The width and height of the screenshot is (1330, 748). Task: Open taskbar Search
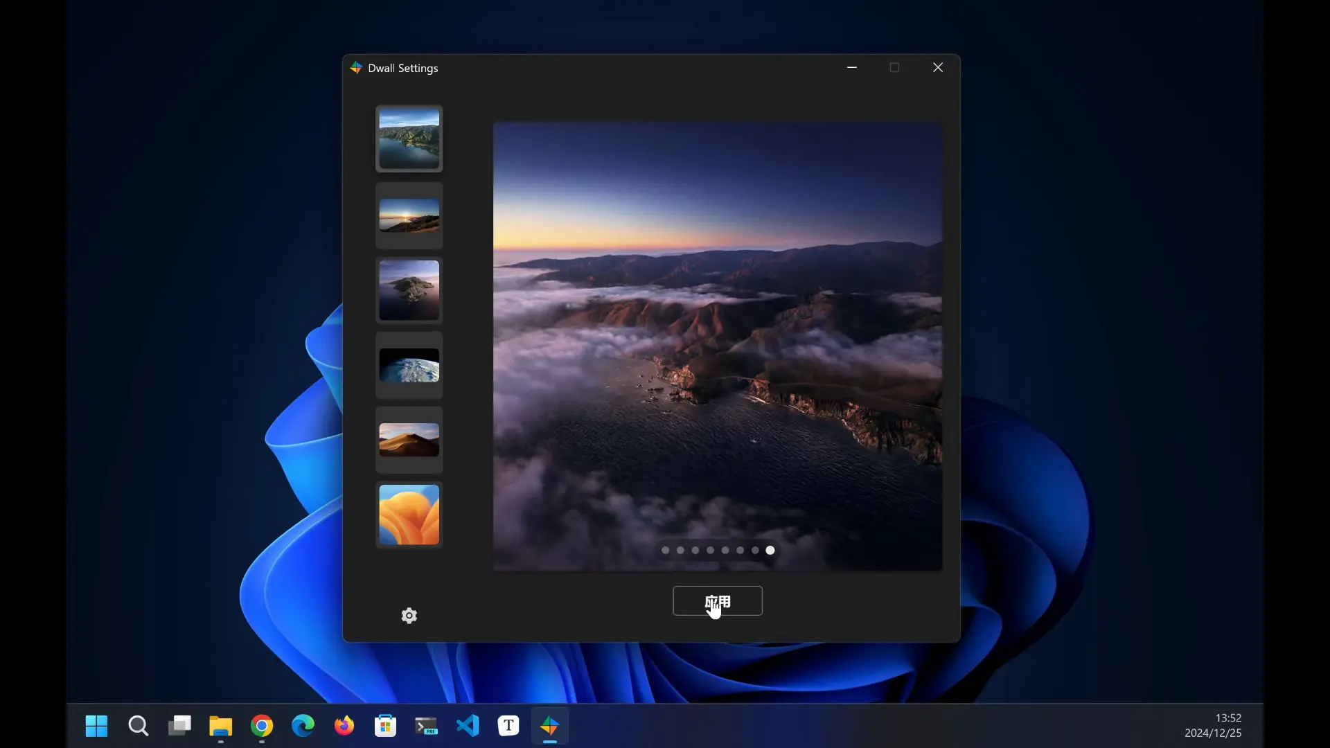(139, 726)
